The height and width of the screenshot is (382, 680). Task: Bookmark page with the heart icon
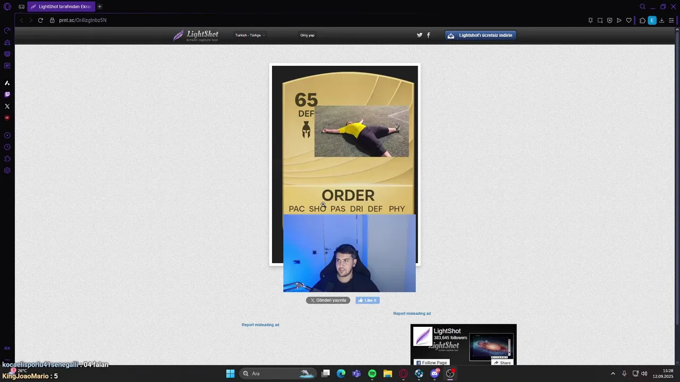(x=628, y=20)
